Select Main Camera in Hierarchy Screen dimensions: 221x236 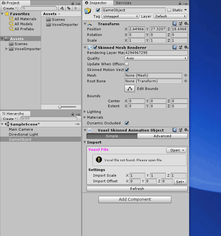(x=21, y=129)
